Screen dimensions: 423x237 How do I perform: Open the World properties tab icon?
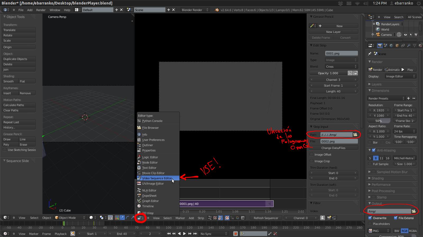coord(391,46)
